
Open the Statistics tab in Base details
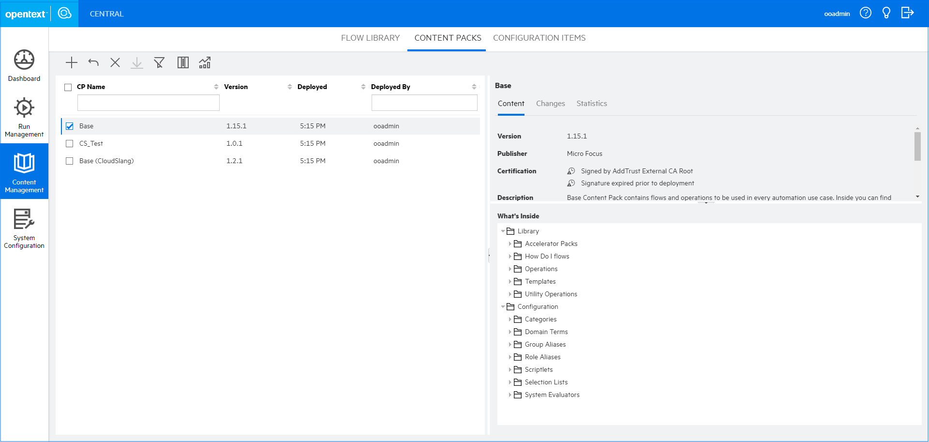[x=591, y=103]
